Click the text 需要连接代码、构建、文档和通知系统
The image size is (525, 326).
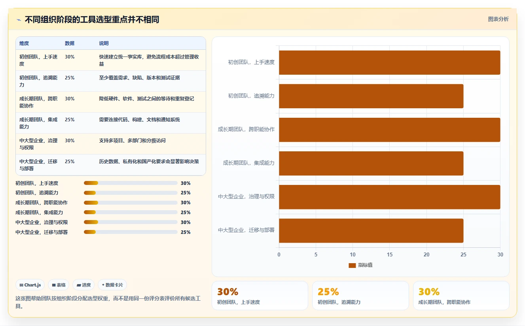140,120
